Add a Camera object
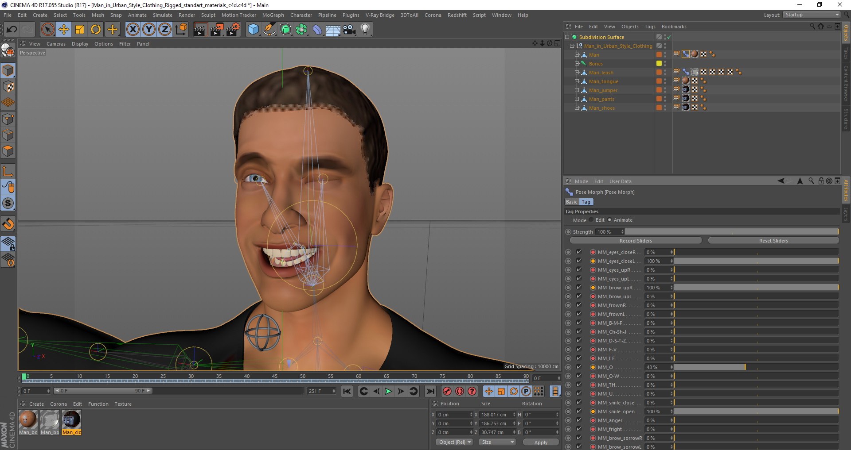851x450 pixels. [349, 30]
